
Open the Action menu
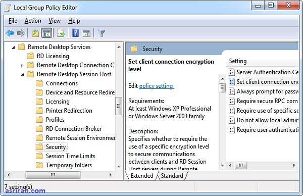[x=33, y=21]
